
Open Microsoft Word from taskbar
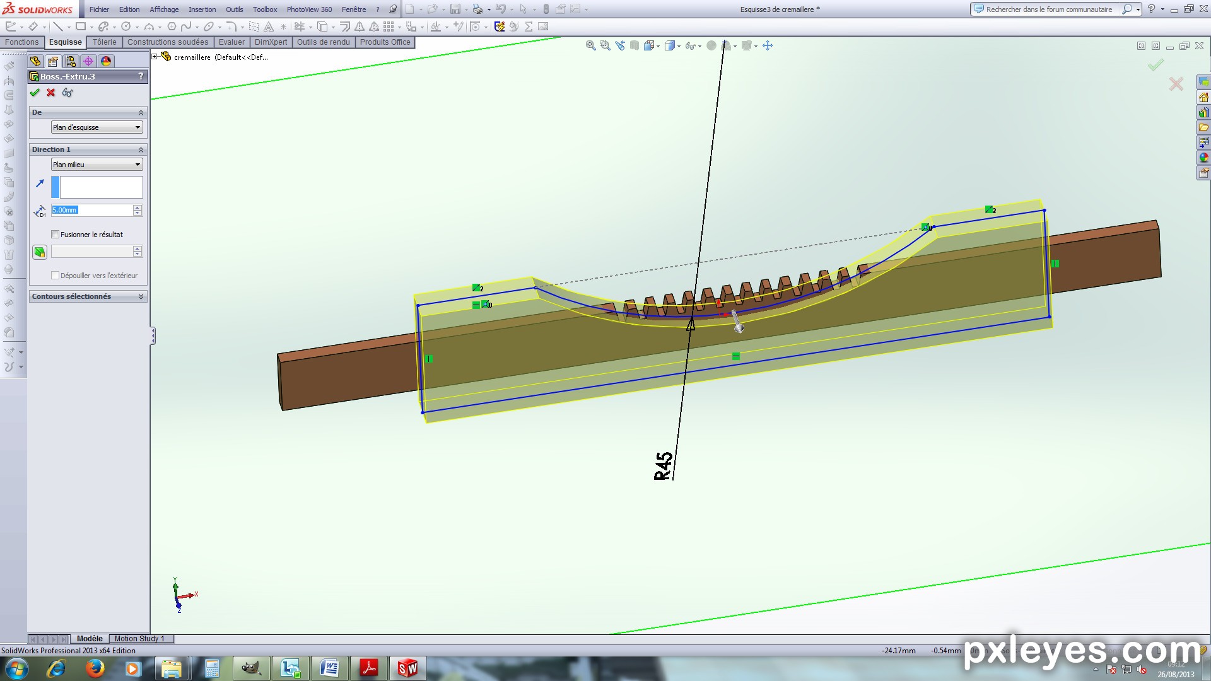(329, 668)
